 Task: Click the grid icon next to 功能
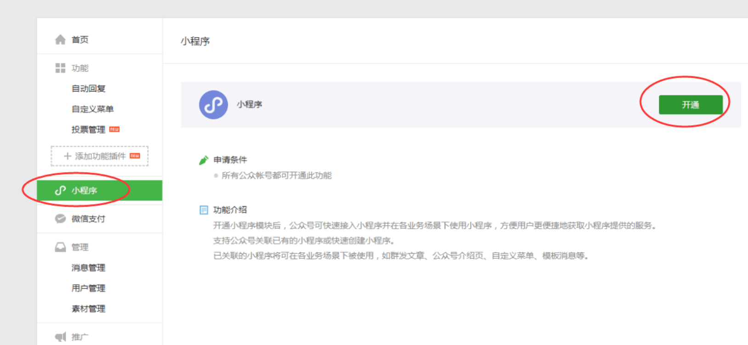(x=60, y=68)
